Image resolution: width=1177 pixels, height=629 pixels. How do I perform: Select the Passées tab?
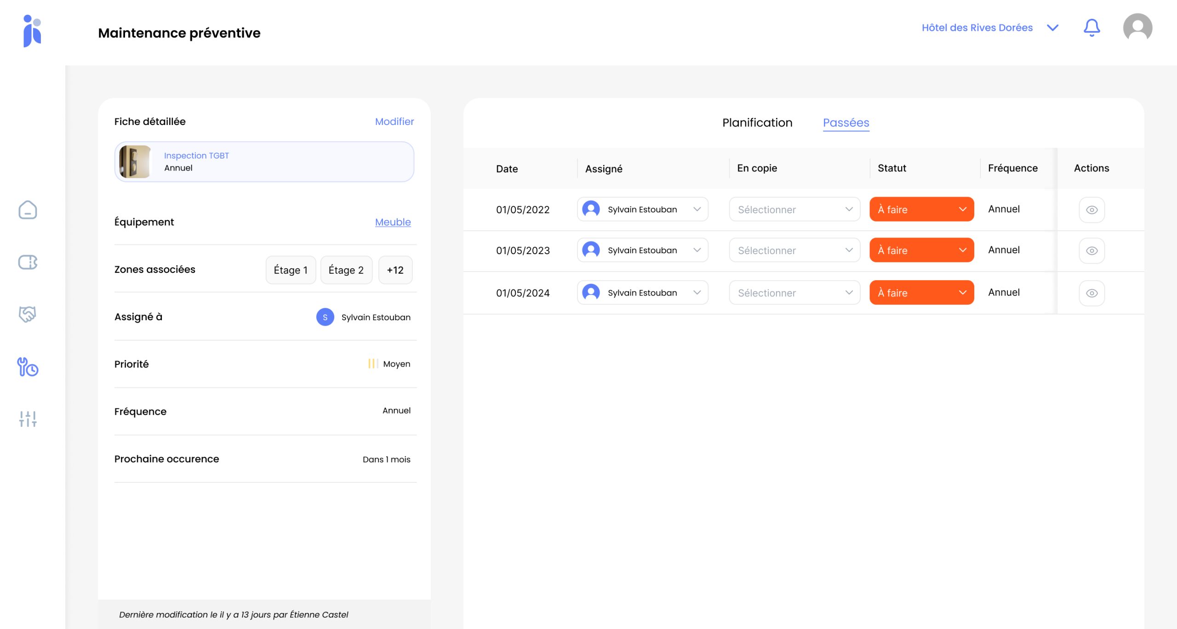tap(846, 123)
